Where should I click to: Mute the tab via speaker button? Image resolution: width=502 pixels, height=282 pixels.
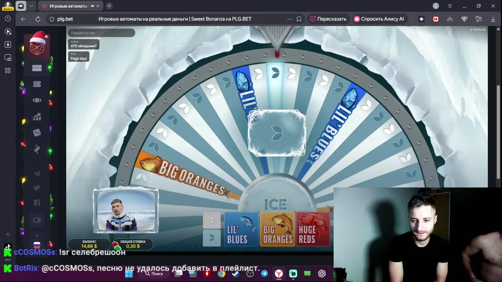[x=21, y=6]
